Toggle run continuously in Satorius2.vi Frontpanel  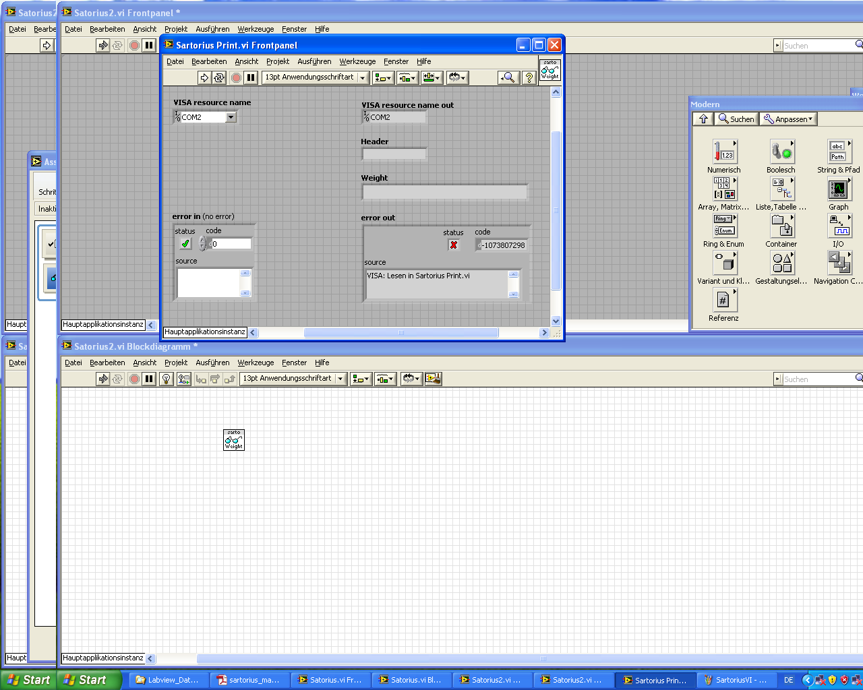click(117, 45)
